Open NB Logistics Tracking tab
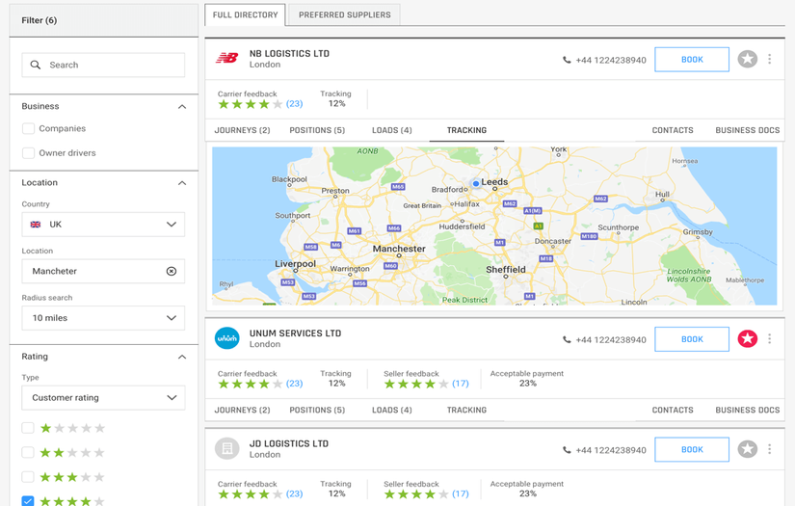The width and height of the screenshot is (795, 506). coord(466,130)
